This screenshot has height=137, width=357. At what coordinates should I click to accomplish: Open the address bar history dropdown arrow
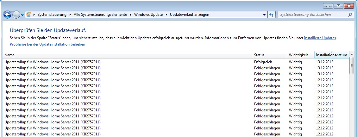264,15
